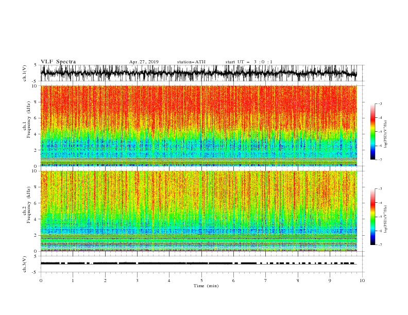Click the time axis tick label "10"

[362, 281]
